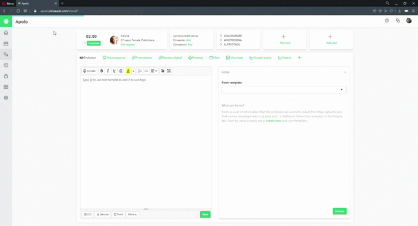Click the editor resize handle bar
418x226 pixels.
click(146, 209)
